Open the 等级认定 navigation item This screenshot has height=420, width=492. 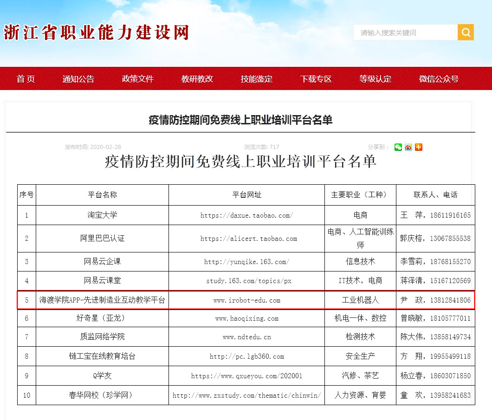click(x=375, y=79)
